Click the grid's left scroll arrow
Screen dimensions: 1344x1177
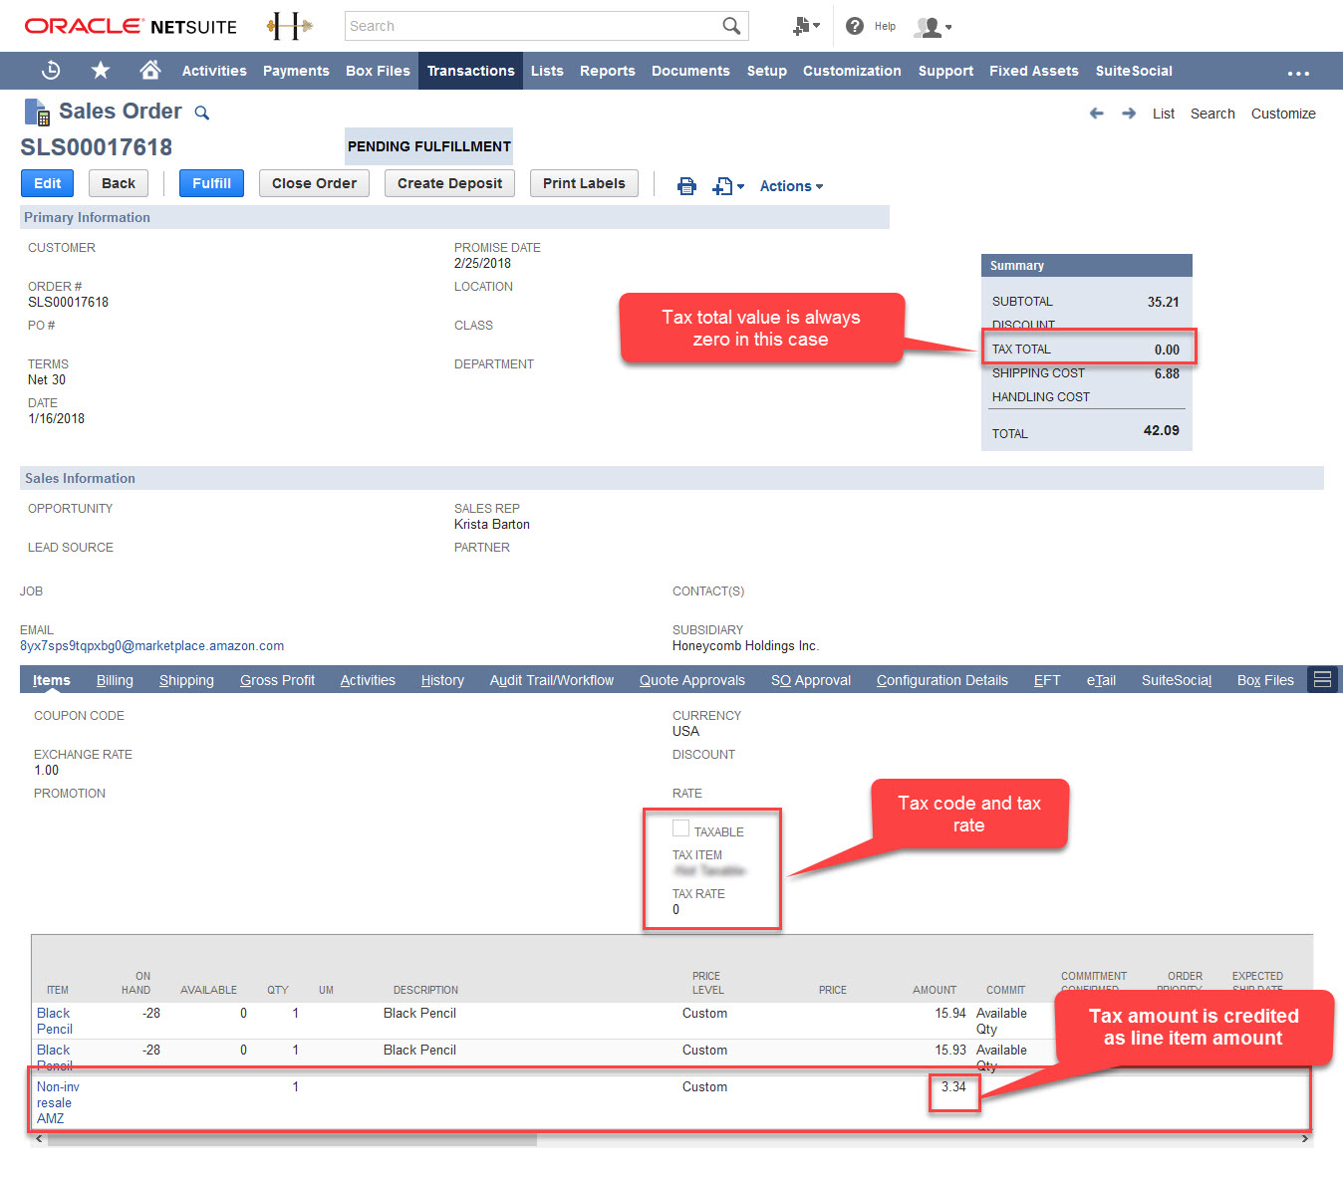click(x=39, y=1139)
